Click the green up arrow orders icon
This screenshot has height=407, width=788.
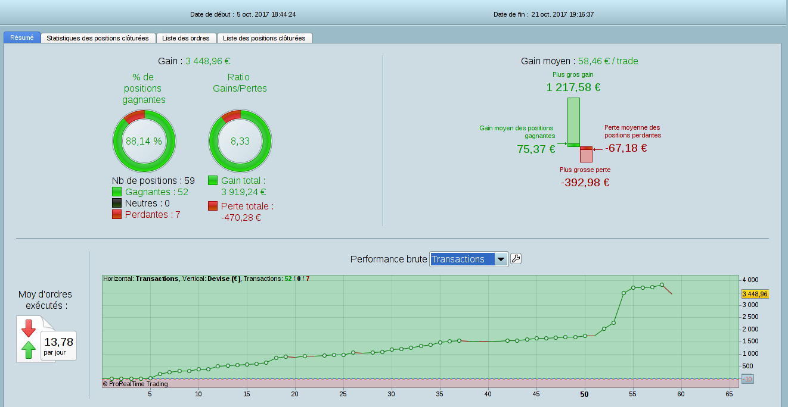[29, 350]
